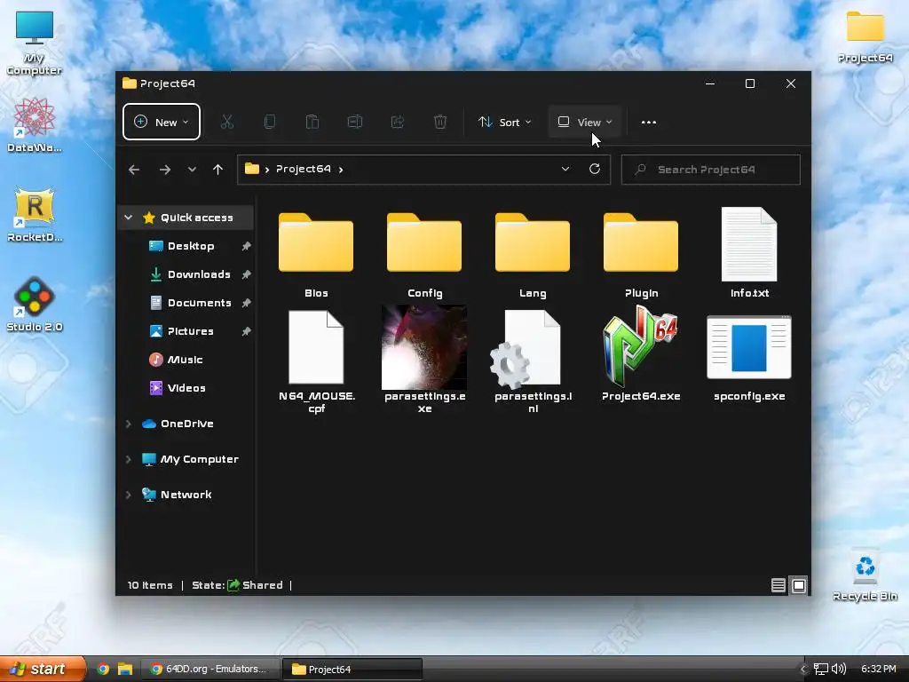
Task: Open the Sort dropdown menu
Action: [x=504, y=123]
